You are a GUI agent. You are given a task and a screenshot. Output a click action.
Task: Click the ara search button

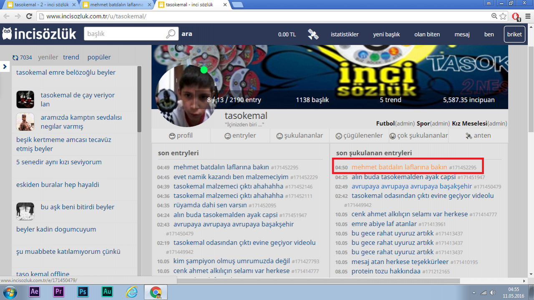click(x=187, y=34)
